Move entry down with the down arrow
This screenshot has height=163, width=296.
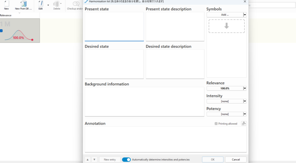click(95, 160)
